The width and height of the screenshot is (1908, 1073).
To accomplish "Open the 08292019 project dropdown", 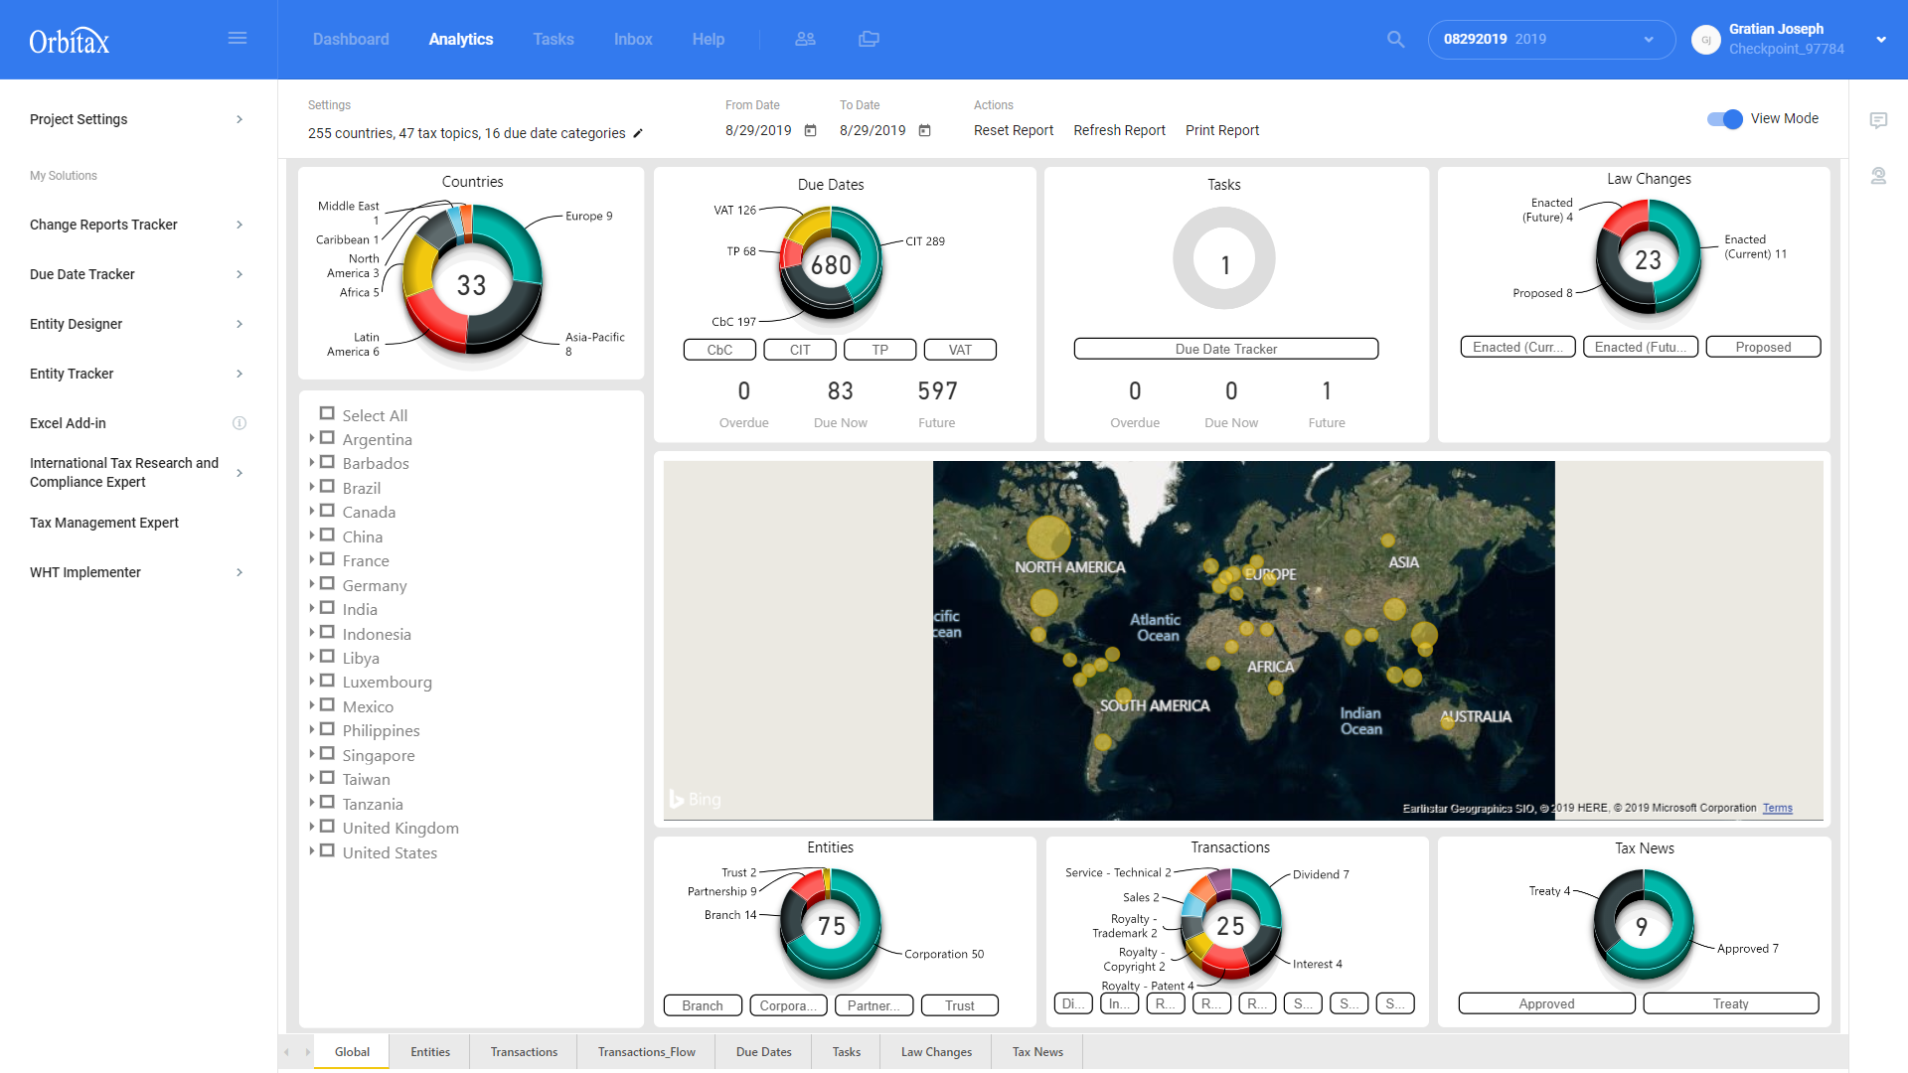I will coord(1549,40).
